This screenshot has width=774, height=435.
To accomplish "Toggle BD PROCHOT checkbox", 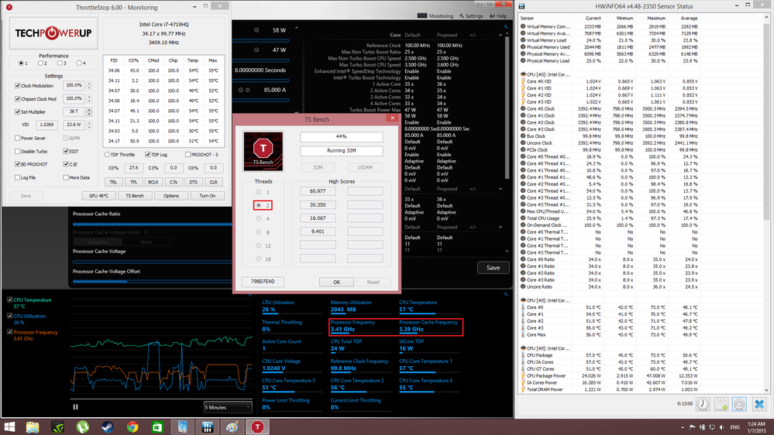I will [x=18, y=164].
